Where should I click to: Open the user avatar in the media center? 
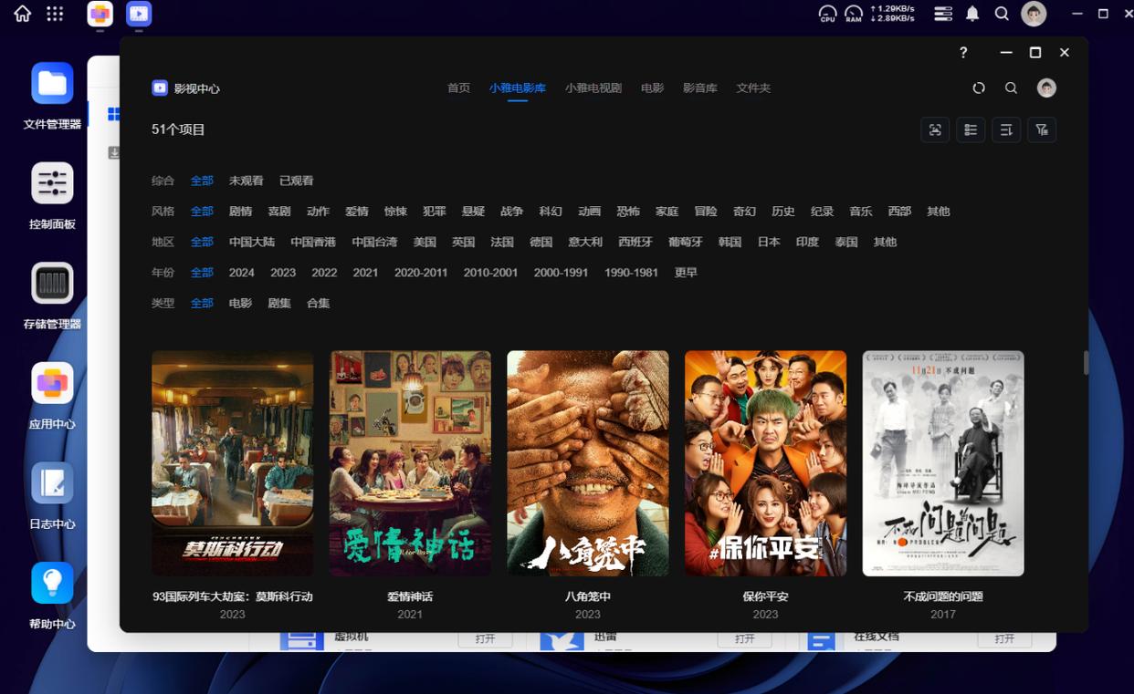tap(1046, 88)
